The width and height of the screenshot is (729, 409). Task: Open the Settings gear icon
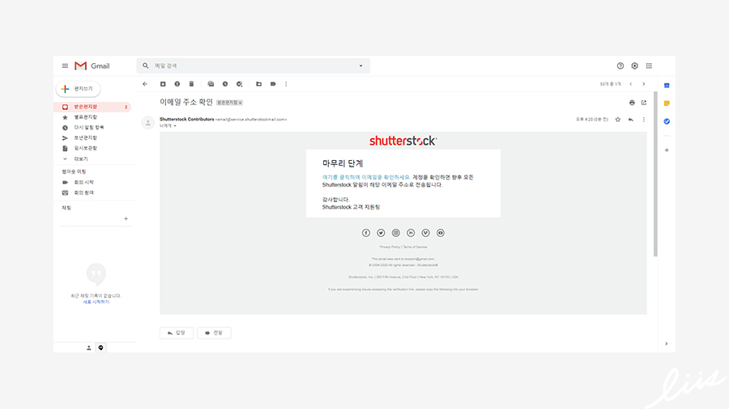tap(634, 65)
